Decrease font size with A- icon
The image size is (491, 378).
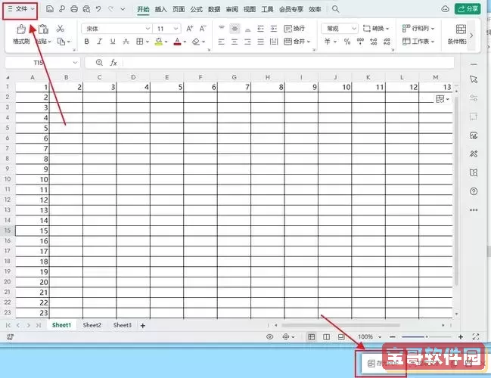203,29
